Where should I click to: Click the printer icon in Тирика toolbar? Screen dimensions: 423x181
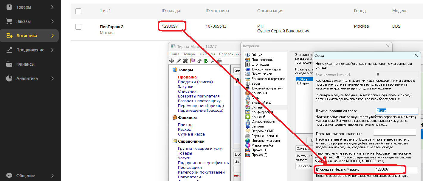pyautogui.click(x=220, y=61)
